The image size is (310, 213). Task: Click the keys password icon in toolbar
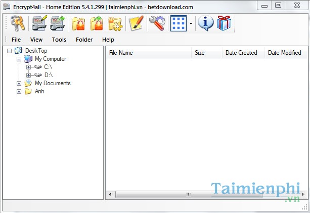[18, 23]
